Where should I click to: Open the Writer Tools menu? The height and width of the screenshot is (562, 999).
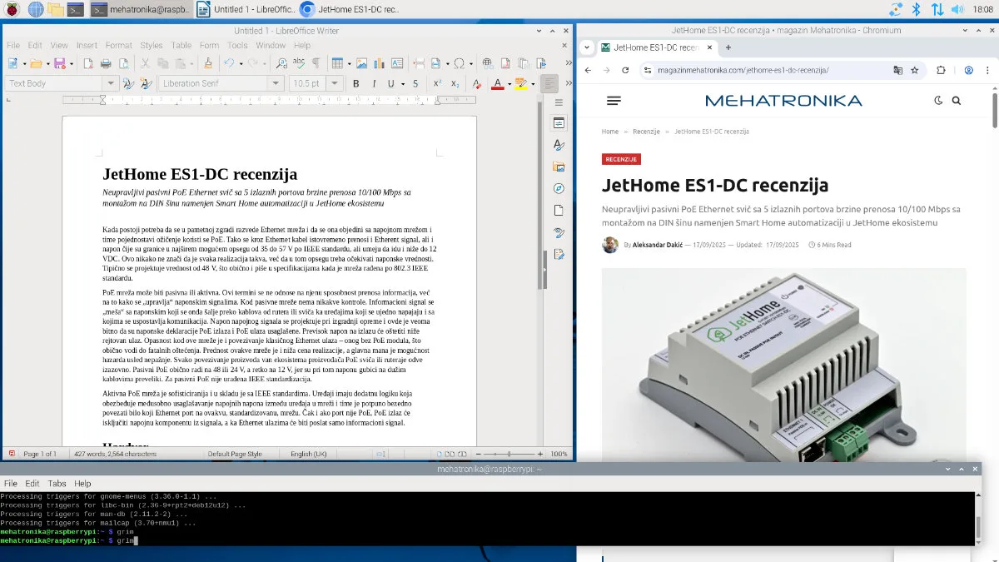pos(237,45)
